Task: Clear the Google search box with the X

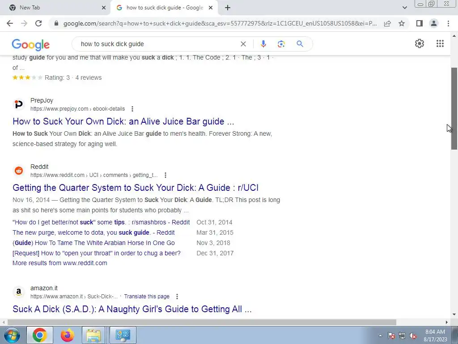Action: pyautogui.click(x=243, y=44)
